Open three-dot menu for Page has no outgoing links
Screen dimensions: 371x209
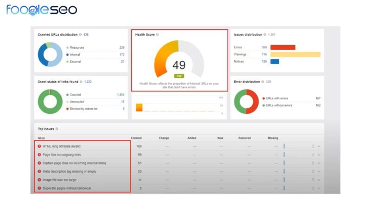pos(313,155)
